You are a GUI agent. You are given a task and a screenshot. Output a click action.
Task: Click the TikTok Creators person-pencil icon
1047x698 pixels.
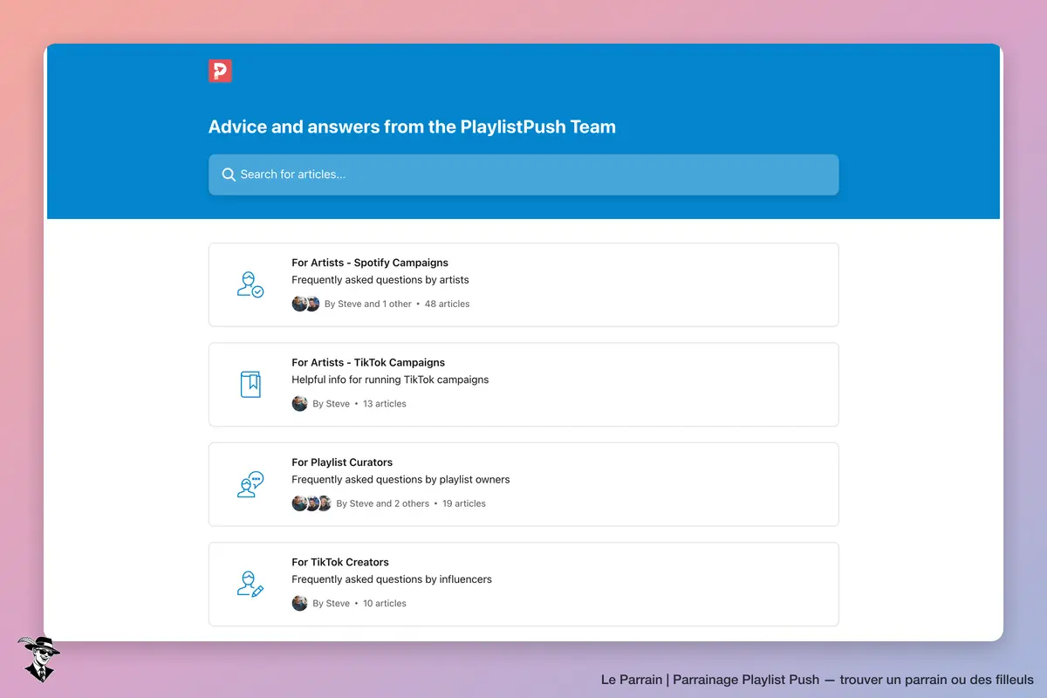pos(250,584)
